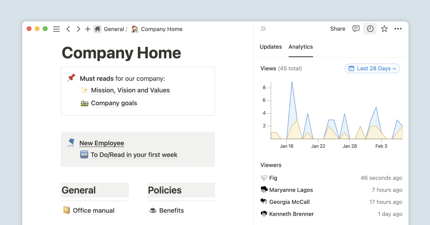Click the Share button
The height and width of the screenshot is (225, 430).
338,29
